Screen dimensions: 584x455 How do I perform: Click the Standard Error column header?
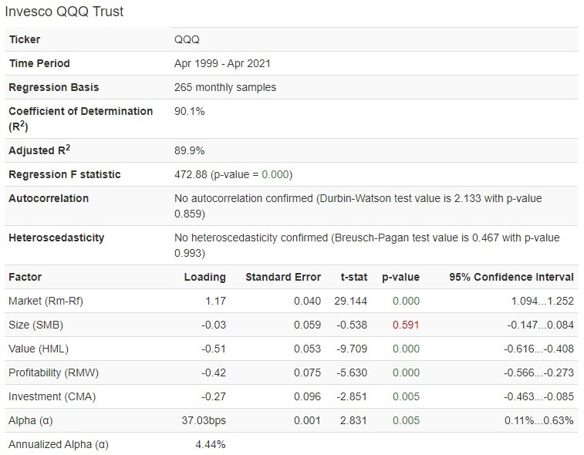point(282,277)
